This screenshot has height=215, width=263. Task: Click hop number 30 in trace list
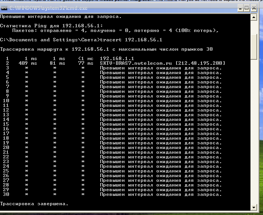coord(6,194)
